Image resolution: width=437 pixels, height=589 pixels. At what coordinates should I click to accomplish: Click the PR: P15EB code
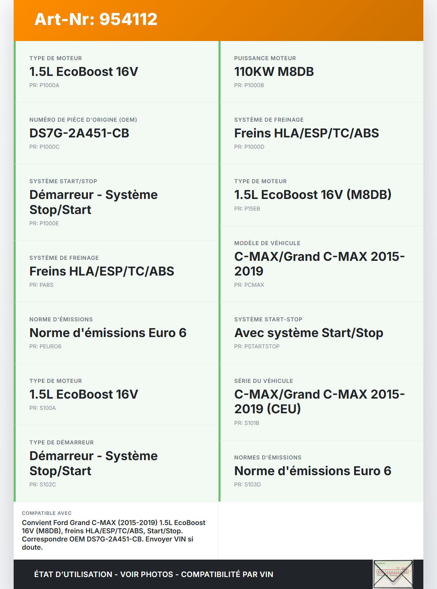point(247,209)
